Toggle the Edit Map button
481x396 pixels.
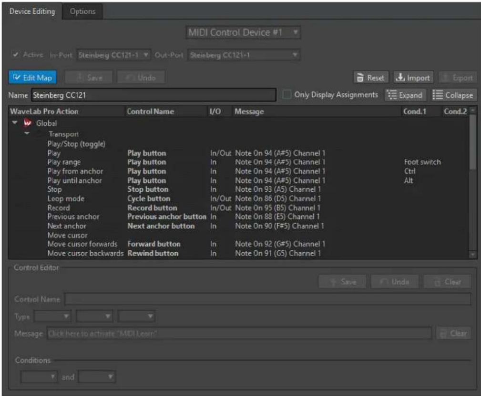coord(32,78)
